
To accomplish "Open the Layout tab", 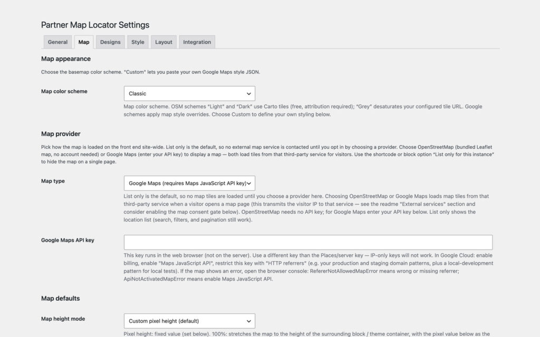I will point(163,42).
